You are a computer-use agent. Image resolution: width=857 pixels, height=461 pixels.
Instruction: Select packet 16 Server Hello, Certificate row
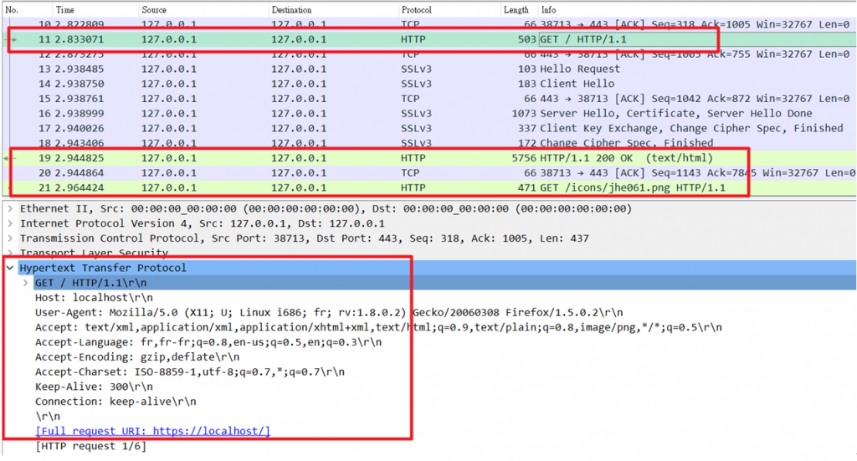tap(428, 114)
